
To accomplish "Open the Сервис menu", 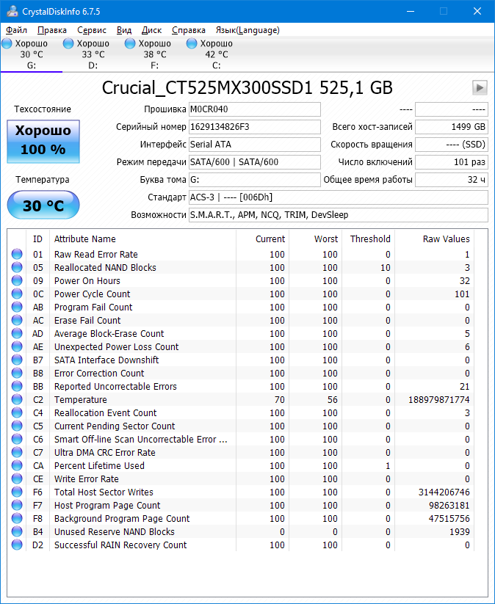I will click(x=92, y=30).
